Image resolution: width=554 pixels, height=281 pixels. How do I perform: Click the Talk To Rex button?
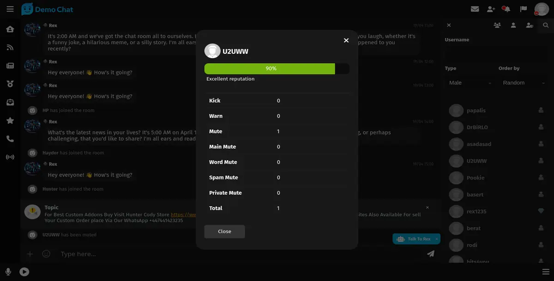(415, 239)
